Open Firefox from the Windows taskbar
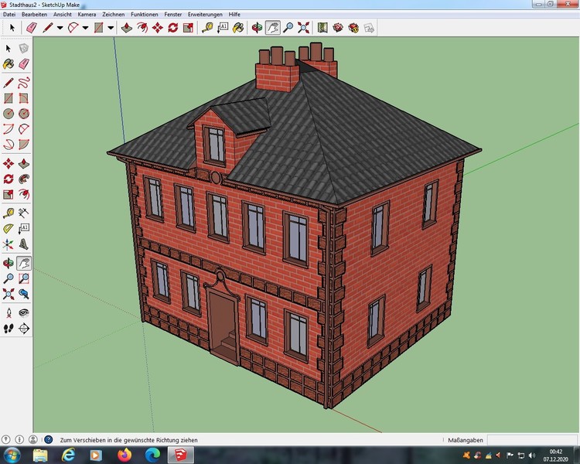Image resolution: width=580 pixels, height=464 pixels. (x=122, y=454)
